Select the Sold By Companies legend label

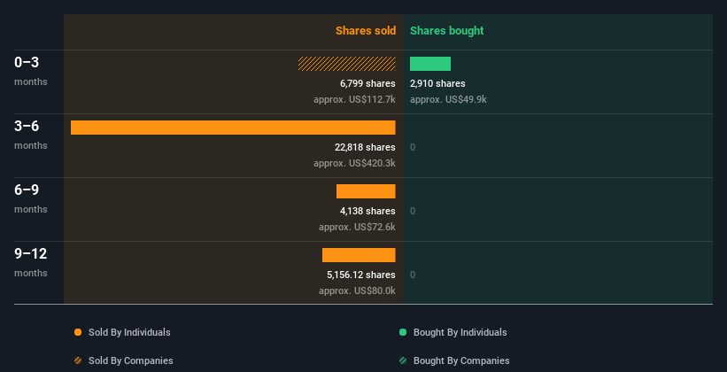pos(131,360)
